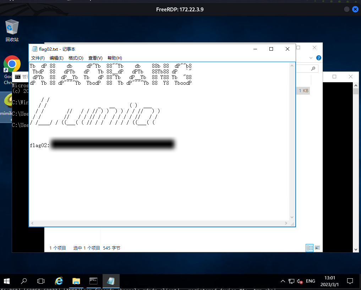Image resolution: width=361 pixels, height=290 pixels.
Task: Click the muted volume tray icon
Action: 300,281
